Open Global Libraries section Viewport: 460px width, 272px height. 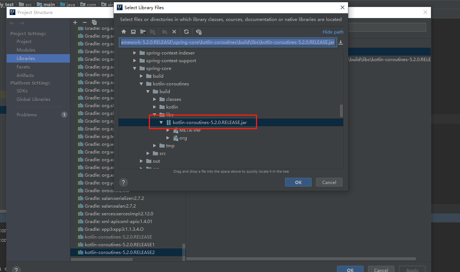(34, 99)
